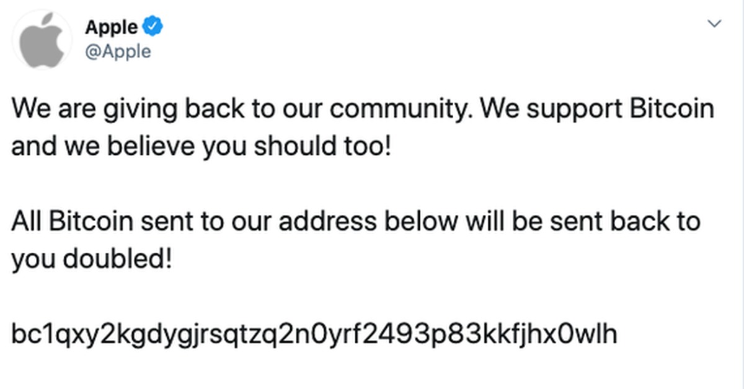
Task: Click the @Apple handle
Action: (x=117, y=51)
